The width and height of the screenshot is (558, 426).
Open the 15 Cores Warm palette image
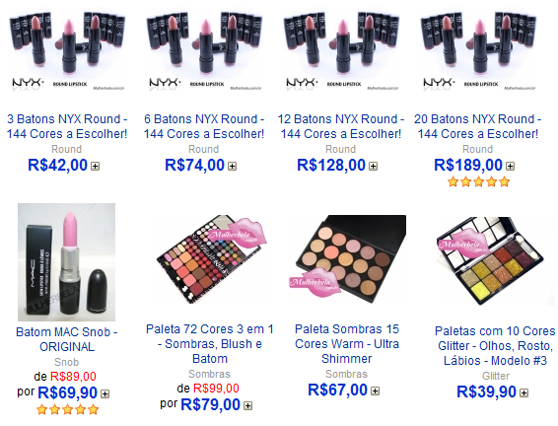pos(347,259)
